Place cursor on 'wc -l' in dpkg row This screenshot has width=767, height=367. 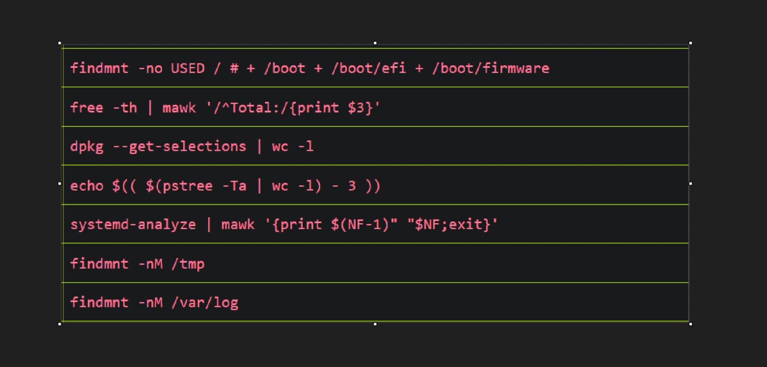293,146
